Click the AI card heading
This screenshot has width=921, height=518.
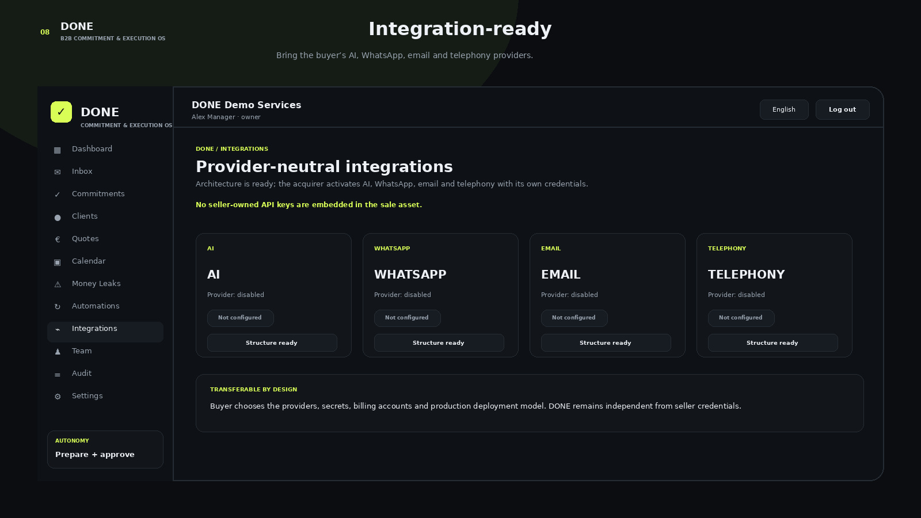[x=214, y=275]
